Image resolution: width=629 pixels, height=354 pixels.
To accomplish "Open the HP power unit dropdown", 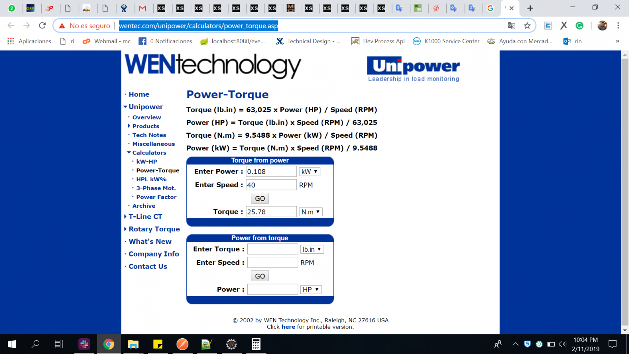I will pos(311,289).
